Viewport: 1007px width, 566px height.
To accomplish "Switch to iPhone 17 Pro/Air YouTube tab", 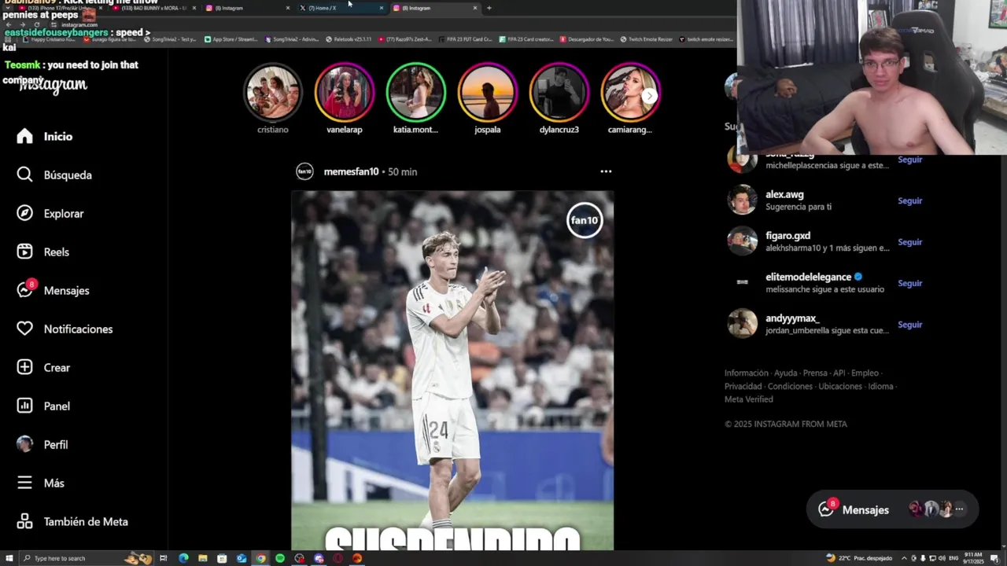I will [x=59, y=8].
